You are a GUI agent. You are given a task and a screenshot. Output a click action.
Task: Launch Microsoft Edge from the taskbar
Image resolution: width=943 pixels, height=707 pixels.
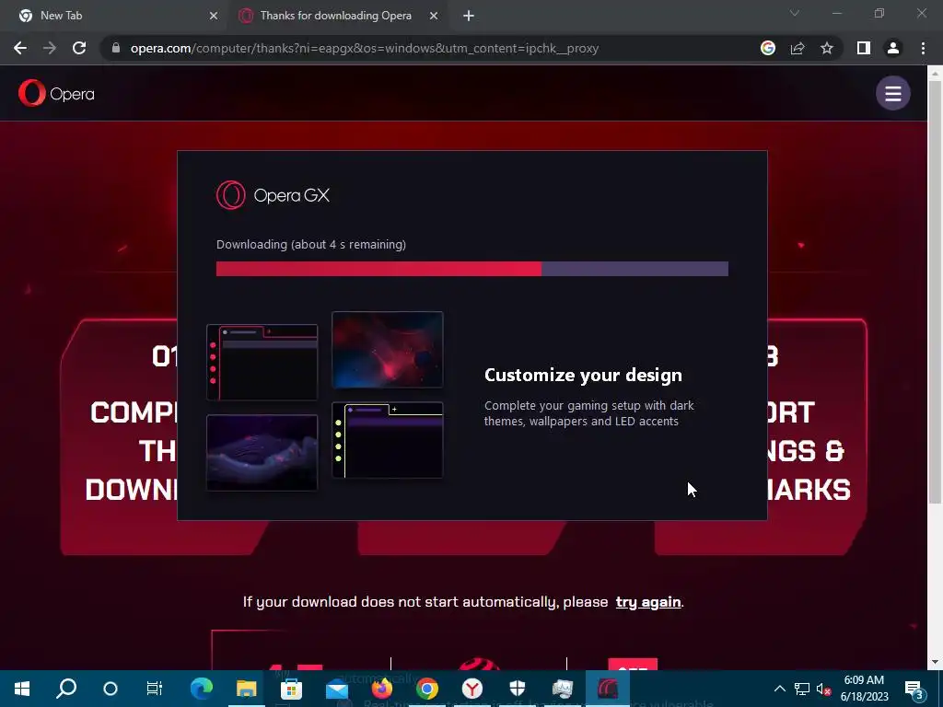[202, 689]
